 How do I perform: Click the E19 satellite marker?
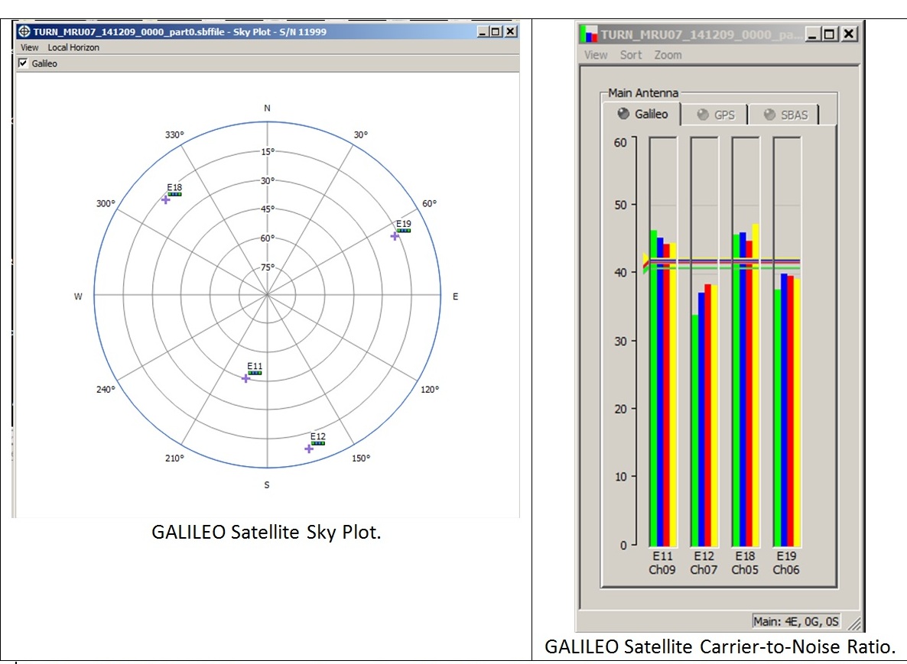point(395,236)
